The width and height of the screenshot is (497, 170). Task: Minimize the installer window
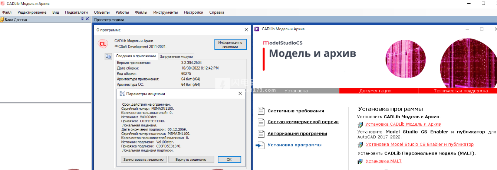click(467, 29)
